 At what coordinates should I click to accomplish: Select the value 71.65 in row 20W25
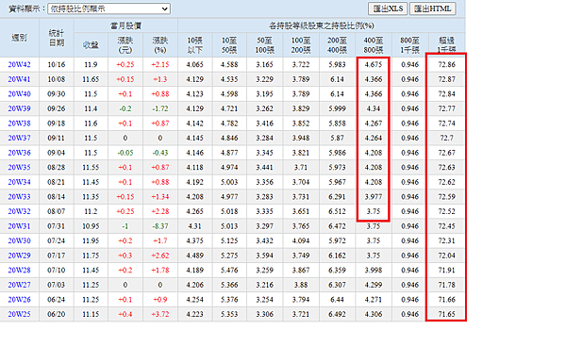[447, 314]
